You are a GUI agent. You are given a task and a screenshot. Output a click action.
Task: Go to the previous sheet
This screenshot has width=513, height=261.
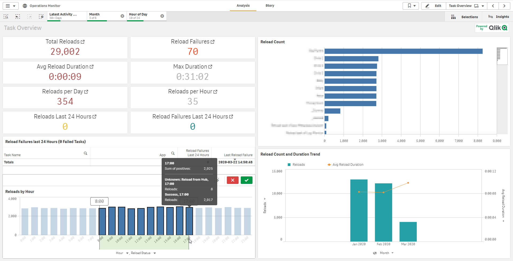pos(493,6)
